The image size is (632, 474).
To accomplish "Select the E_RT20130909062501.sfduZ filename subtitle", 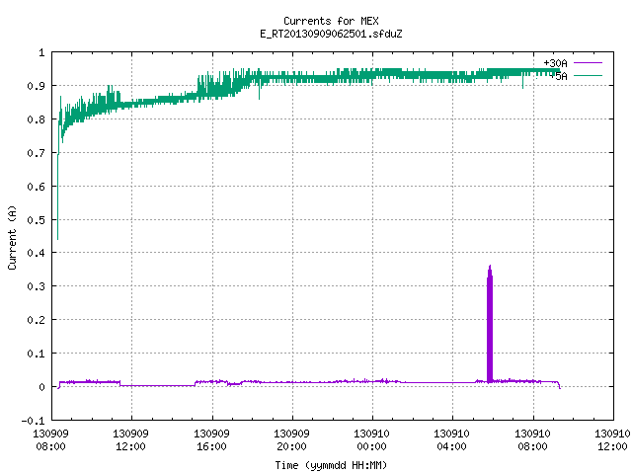I will (331, 34).
